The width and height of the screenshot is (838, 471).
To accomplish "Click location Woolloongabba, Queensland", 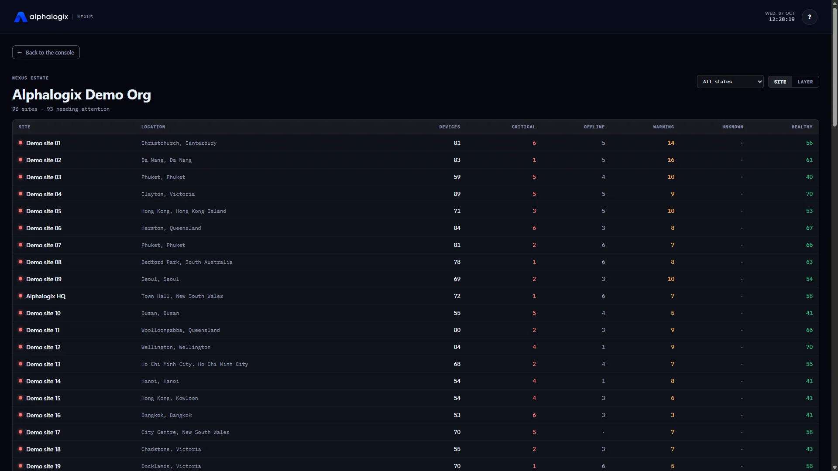I will pos(181,330).
